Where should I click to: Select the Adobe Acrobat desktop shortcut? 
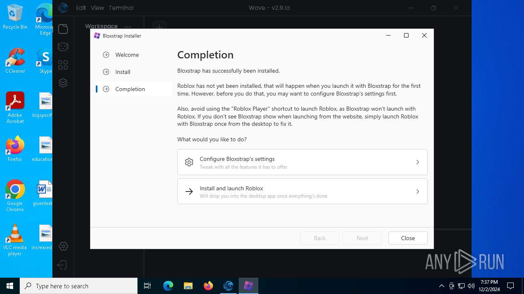coord(15,108)
